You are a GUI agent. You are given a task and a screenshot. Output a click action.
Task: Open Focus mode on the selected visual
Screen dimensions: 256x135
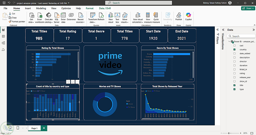click(73, 82)
